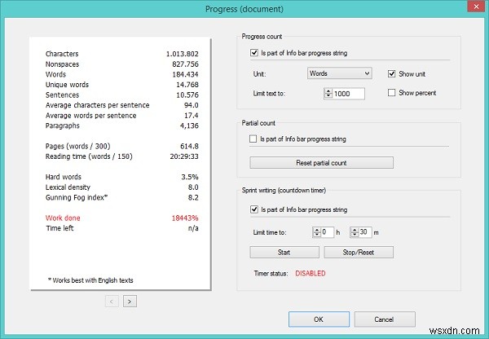Click the hours spinner arrows
This screenshot has height=339, width=489.
pyautogui.click(x=316, y=232)
